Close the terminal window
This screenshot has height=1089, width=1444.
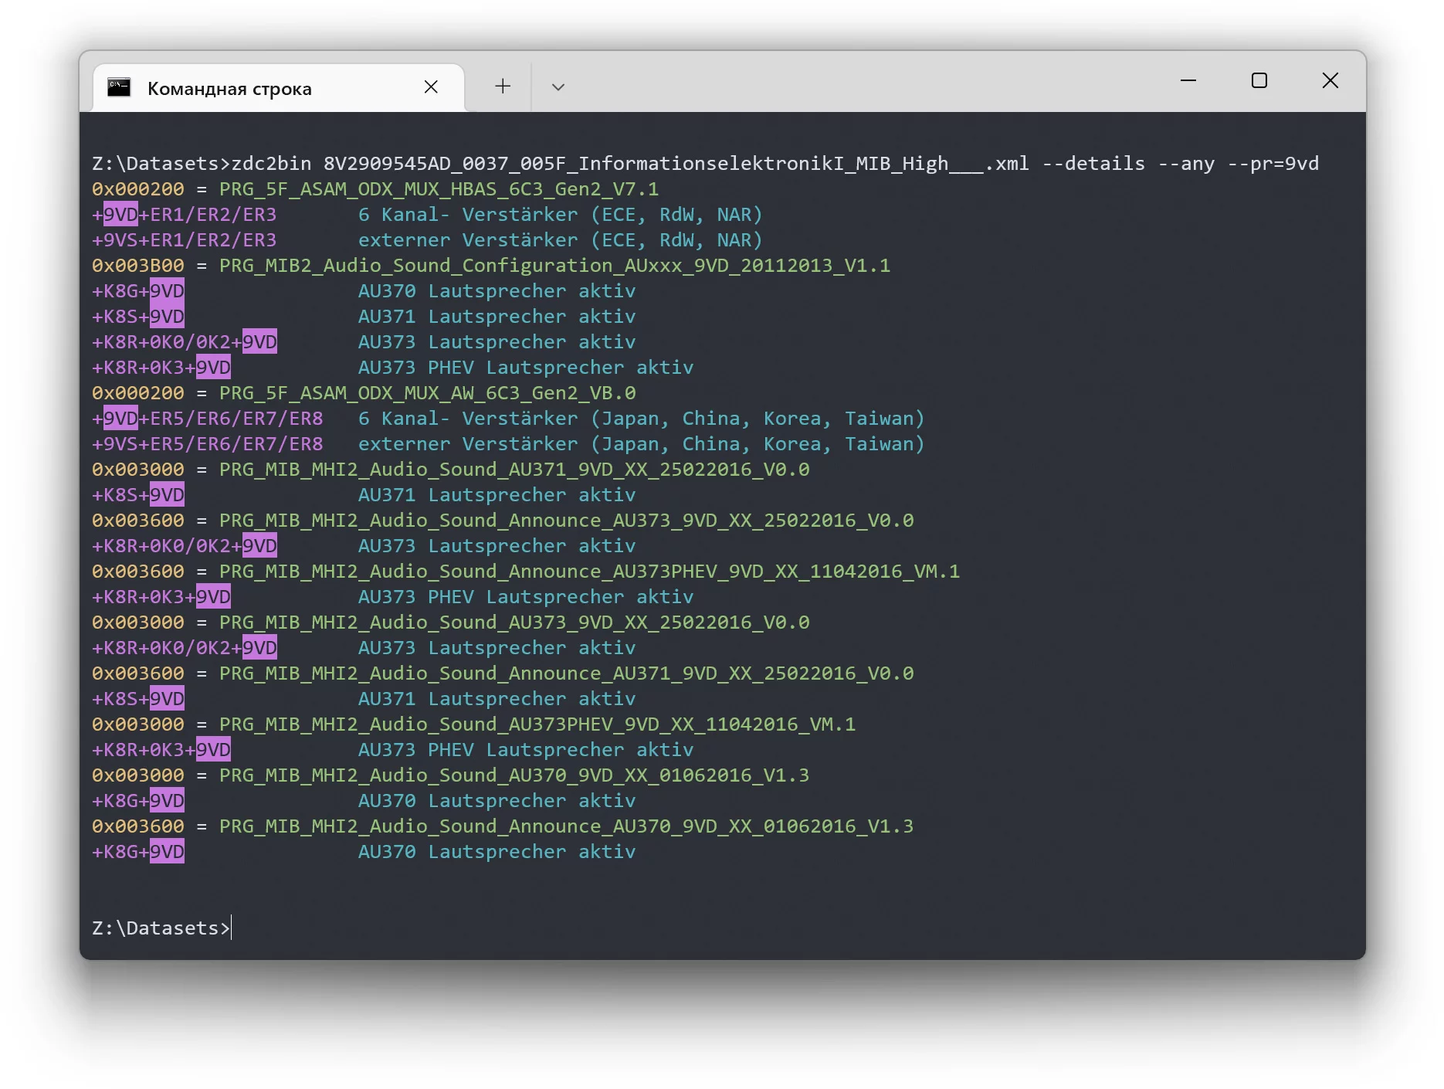[x=1330, y=80]
